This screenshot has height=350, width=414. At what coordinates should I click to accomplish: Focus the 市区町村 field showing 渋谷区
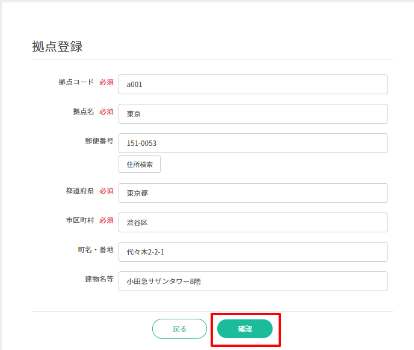click(x=253, y=222)
